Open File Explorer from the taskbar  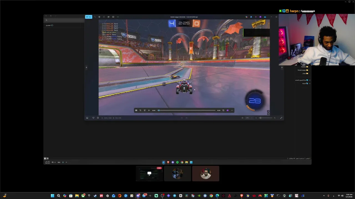[x=77, y=196]
